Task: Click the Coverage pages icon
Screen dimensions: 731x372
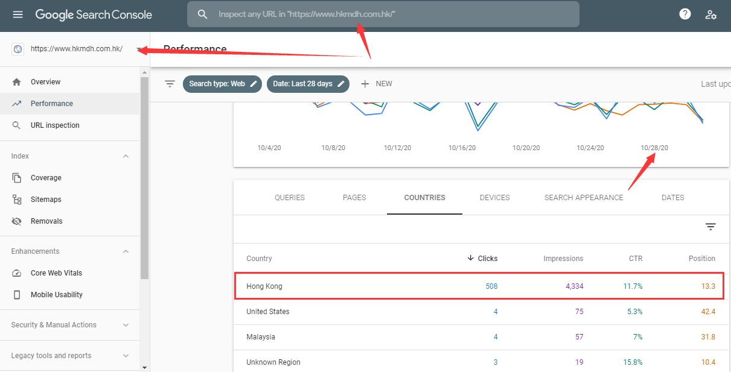Action: point(17,178)
